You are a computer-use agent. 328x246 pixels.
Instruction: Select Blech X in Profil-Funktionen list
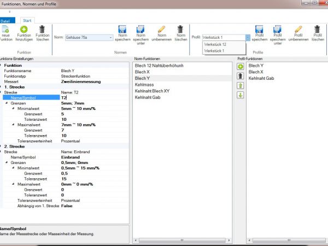pyautogui.click(x=256, y=72)
